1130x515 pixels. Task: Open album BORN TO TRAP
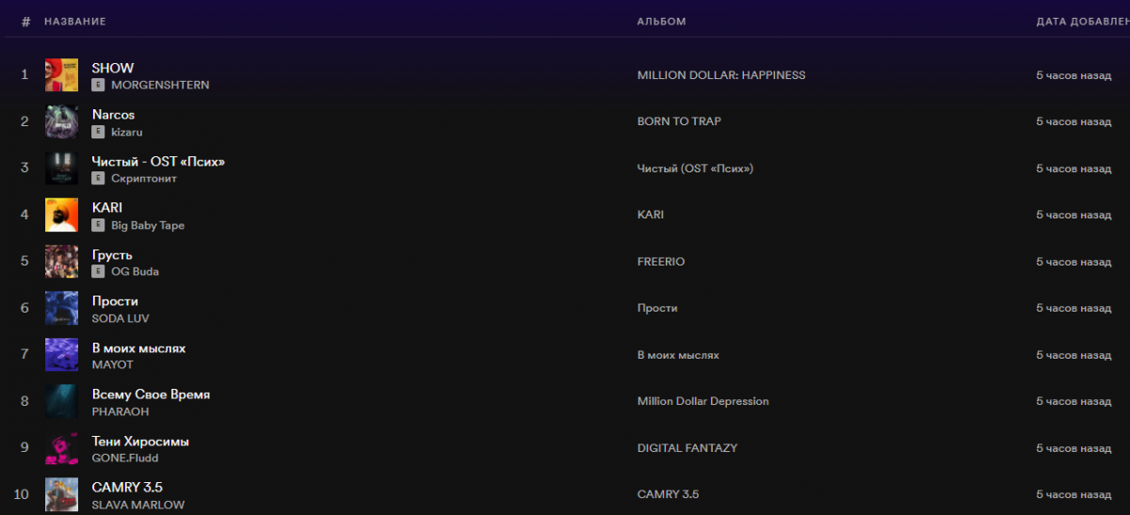pyautogui.click(x=679, y=121)
